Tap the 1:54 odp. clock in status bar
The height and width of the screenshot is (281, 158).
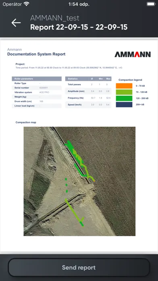pyautogui.click(x=79, y=4)
